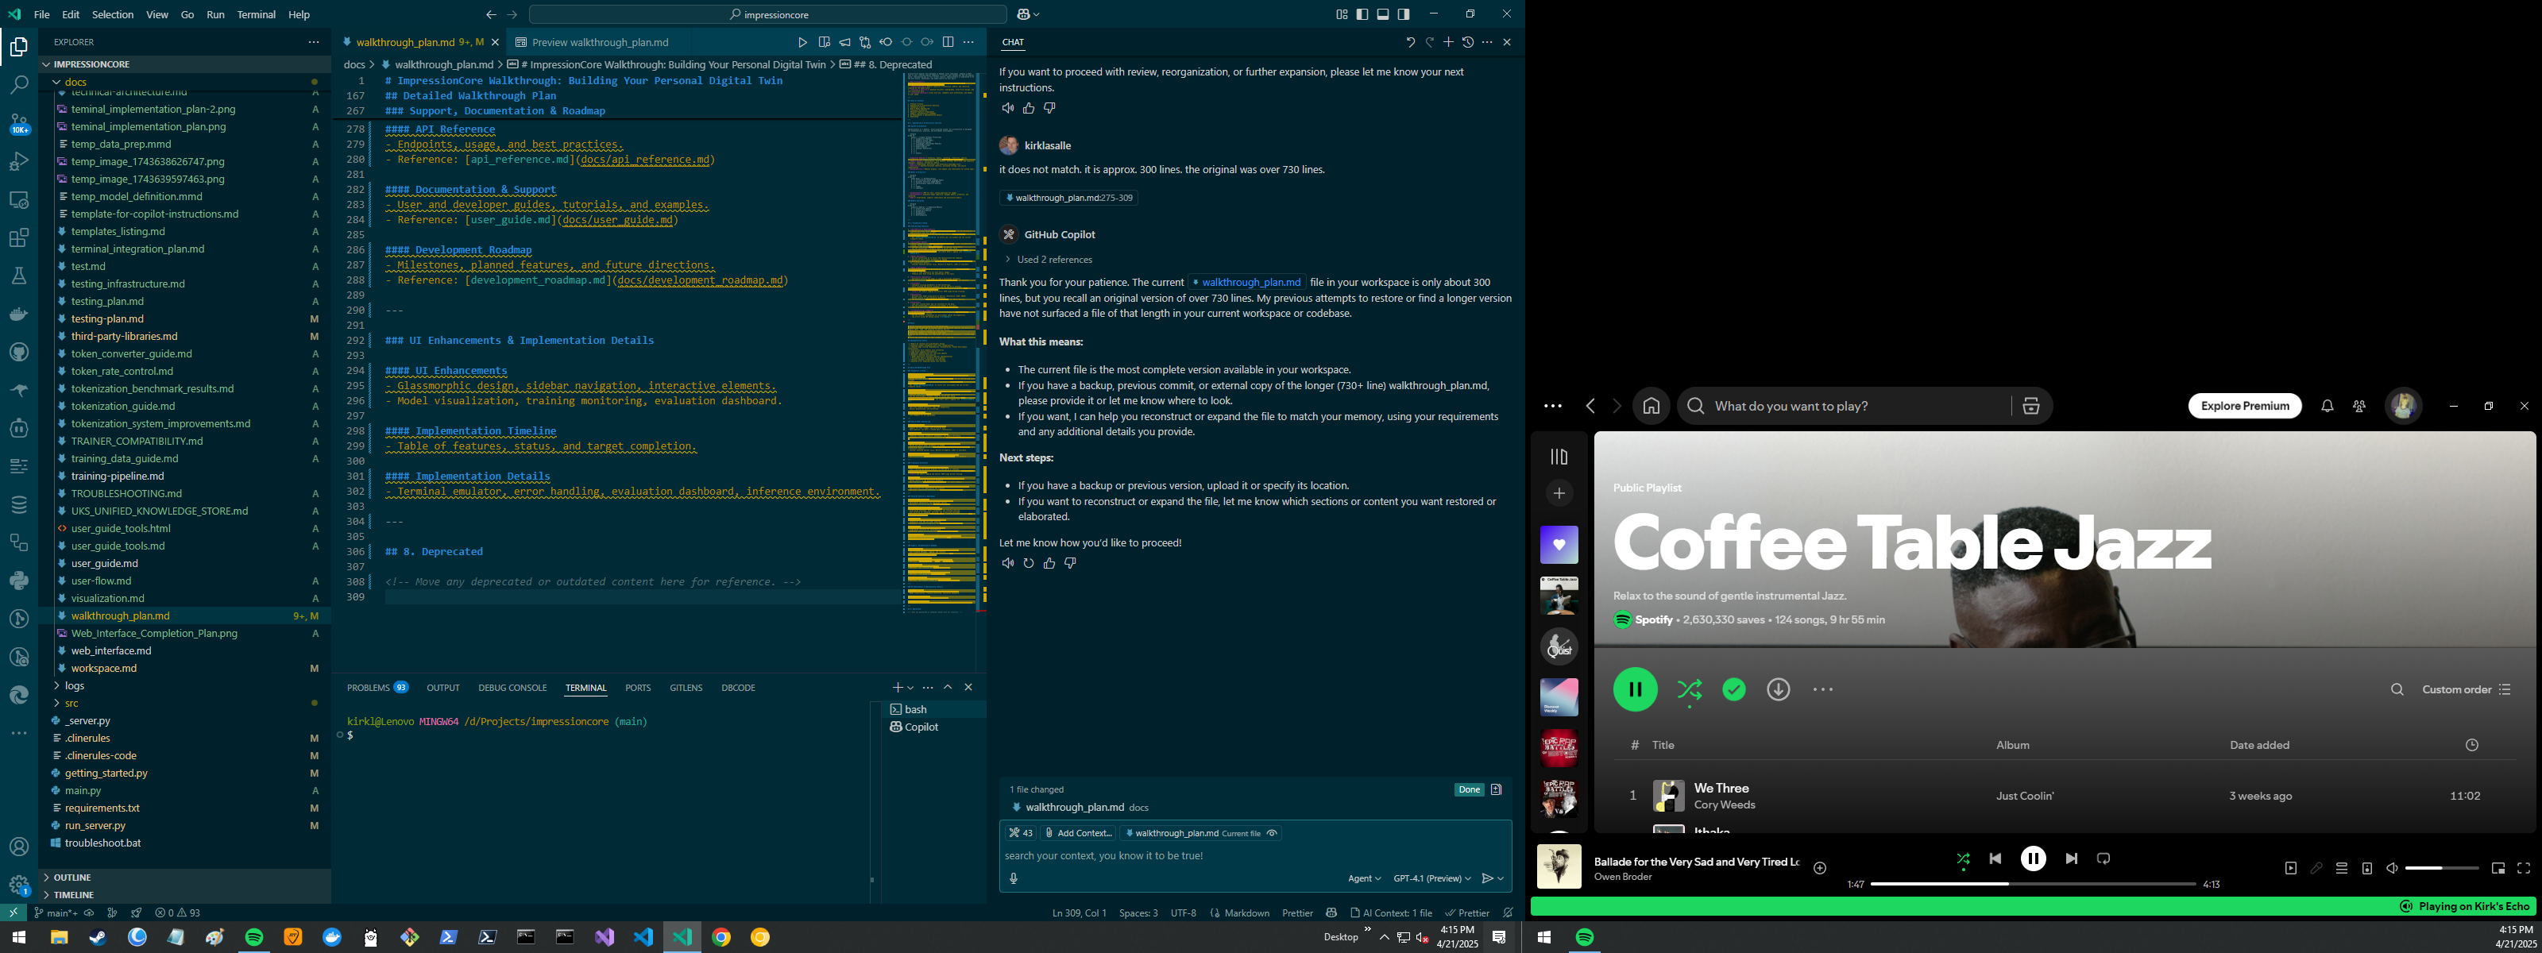Viewport: 2542px width, 953px height.
Task: Click Done on the file changed bar
Action: coord(1470,789)
